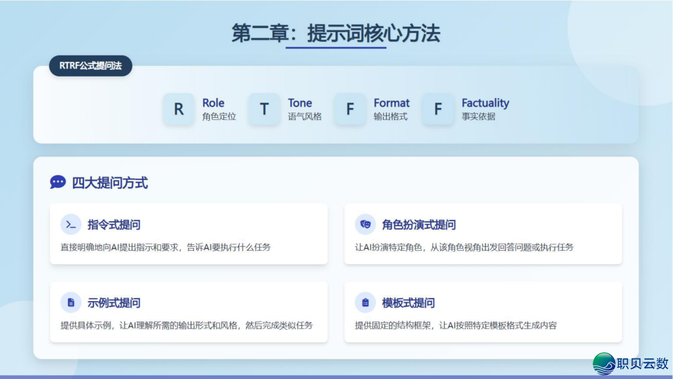The width and height of the screenshot is (673, 379).
Task: Click the speech bubble icon by 四大提问方式
Action: (58, 182)
